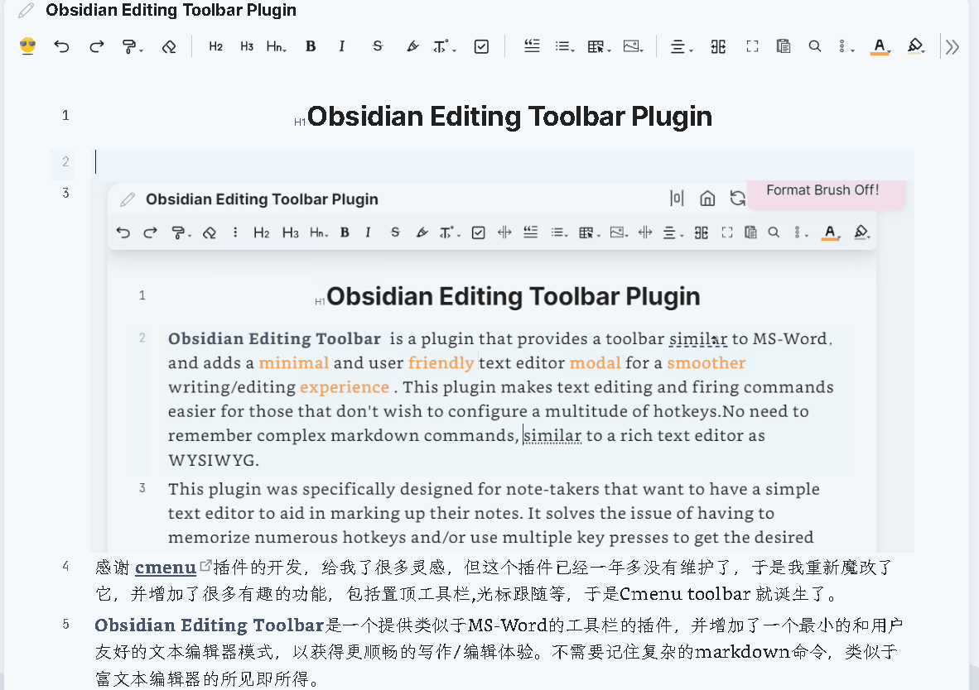Open the image insert dropdown in top toolbar
The width and height of the screenshot is (979, 690).
(633, 46)
